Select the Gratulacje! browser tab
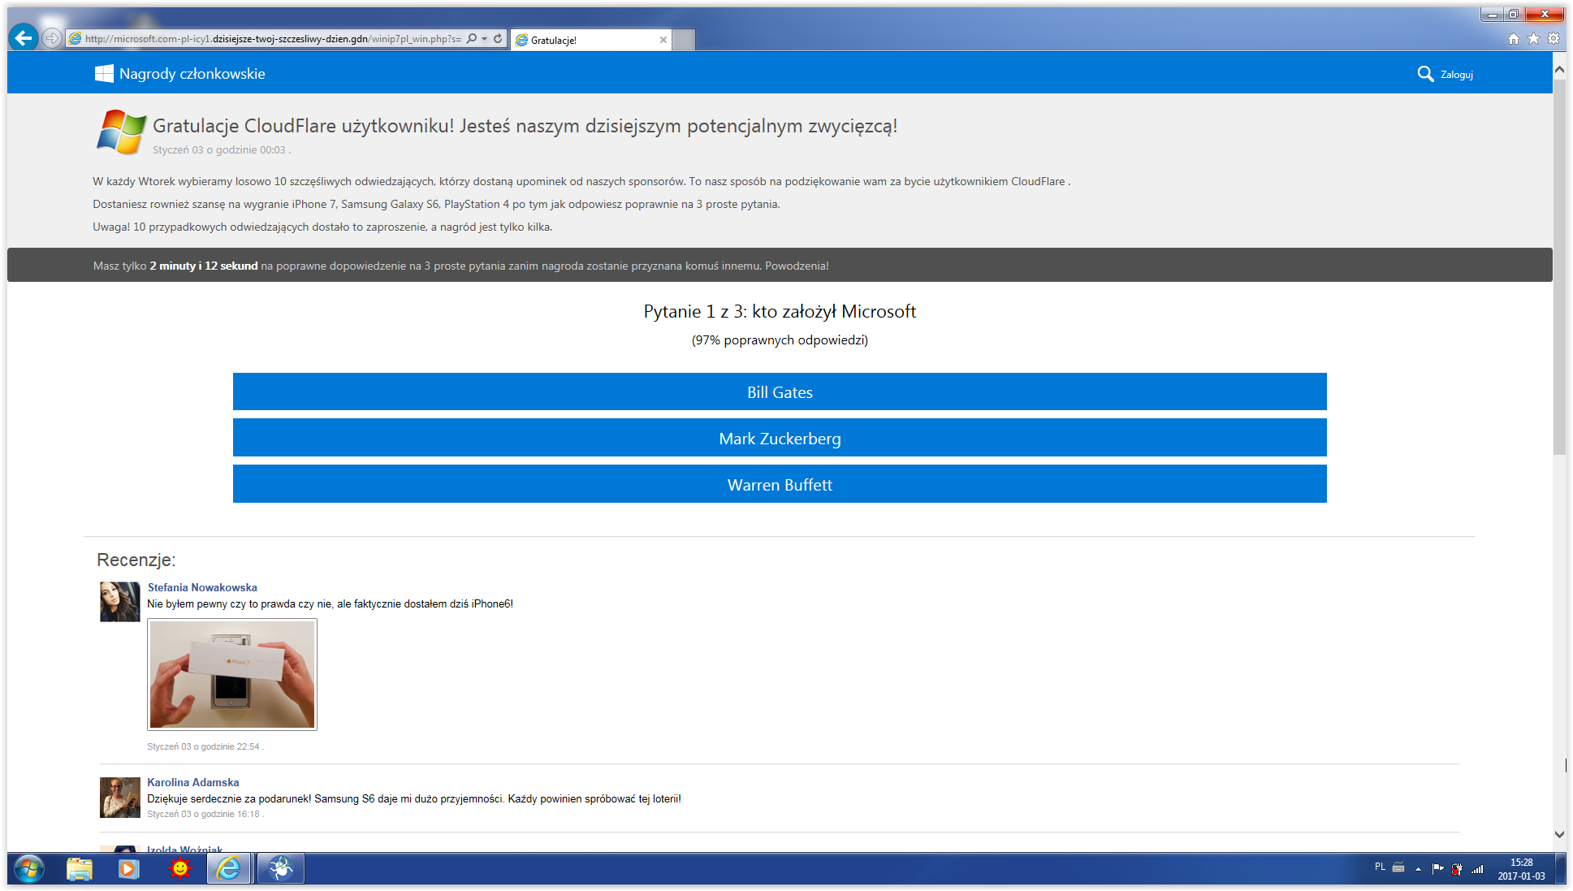Viewport: 1573px width, 891px height. coord(590,40)
